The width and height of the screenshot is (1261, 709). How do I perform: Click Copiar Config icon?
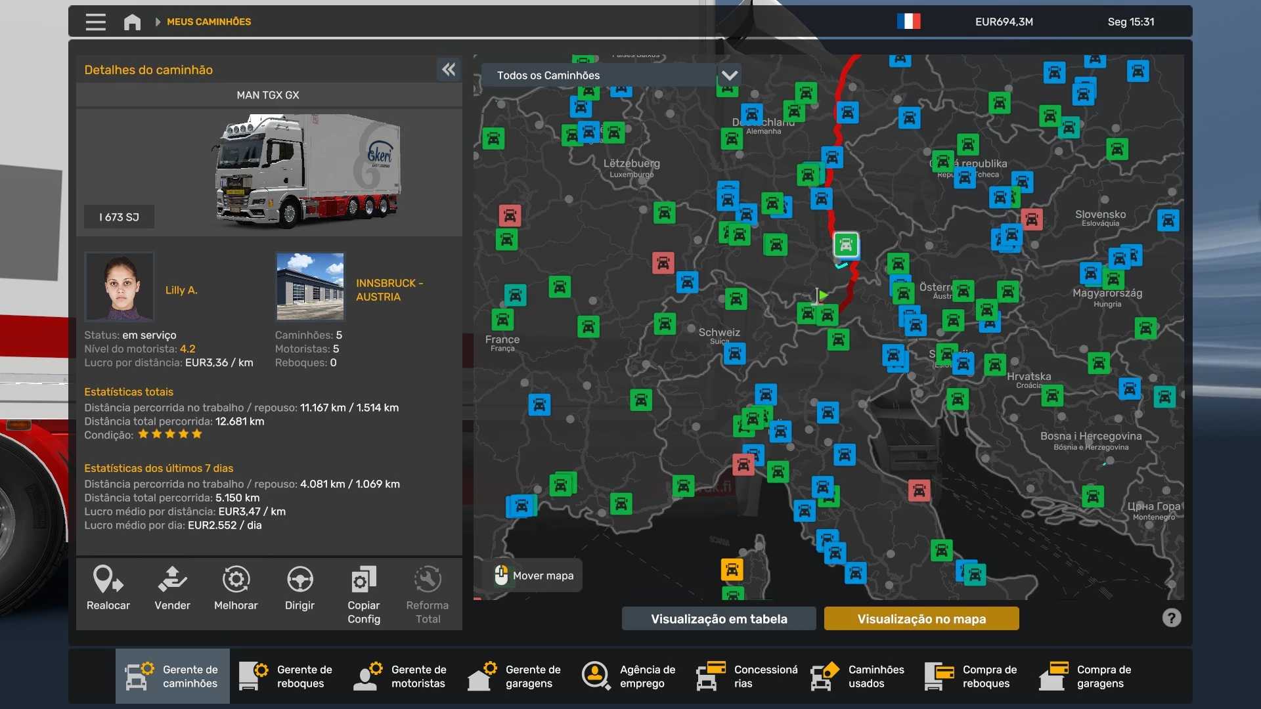point(363,580)
